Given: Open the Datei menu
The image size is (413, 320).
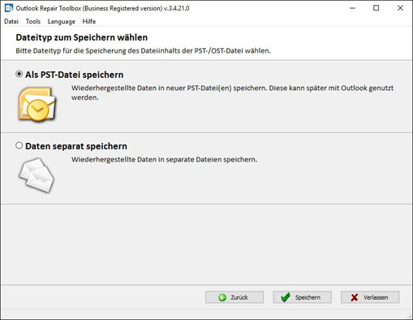Looking at the screenshot, I should coord(11,21).
